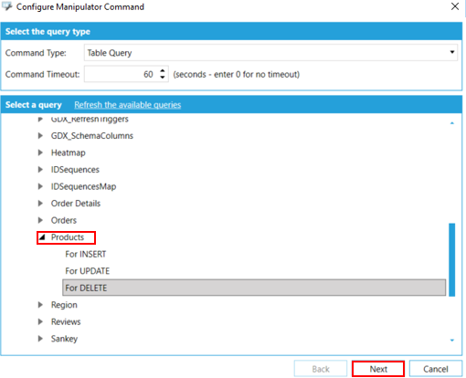466x378 pixels.
Task: Click the Next button
Action: (x=378, y=369)
